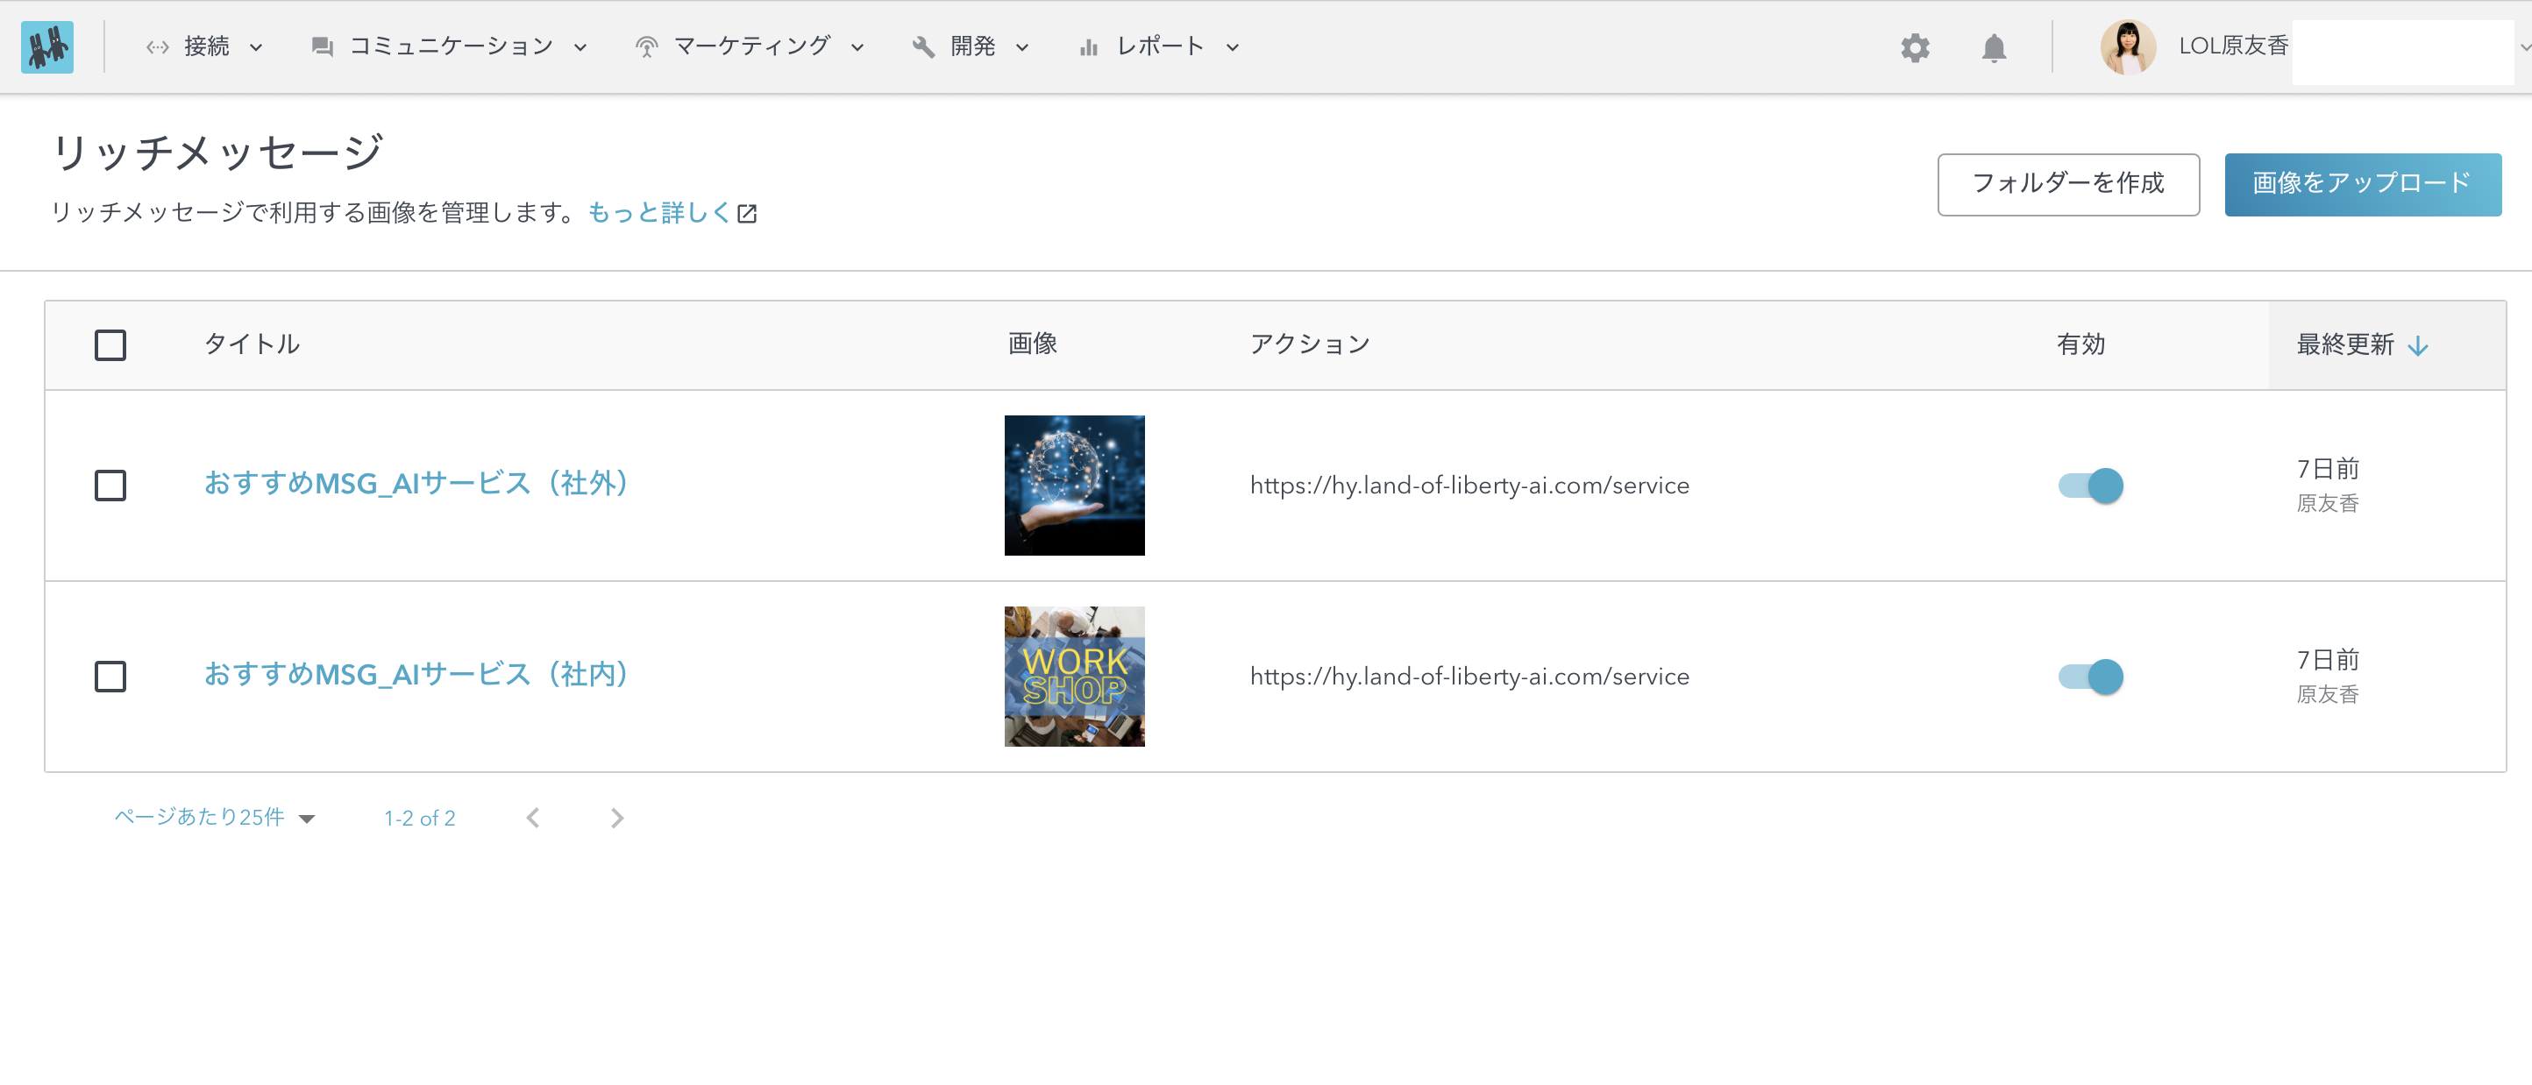Open the 接続 connector icon
2532x1085 pixels.
tap(156, 46)
